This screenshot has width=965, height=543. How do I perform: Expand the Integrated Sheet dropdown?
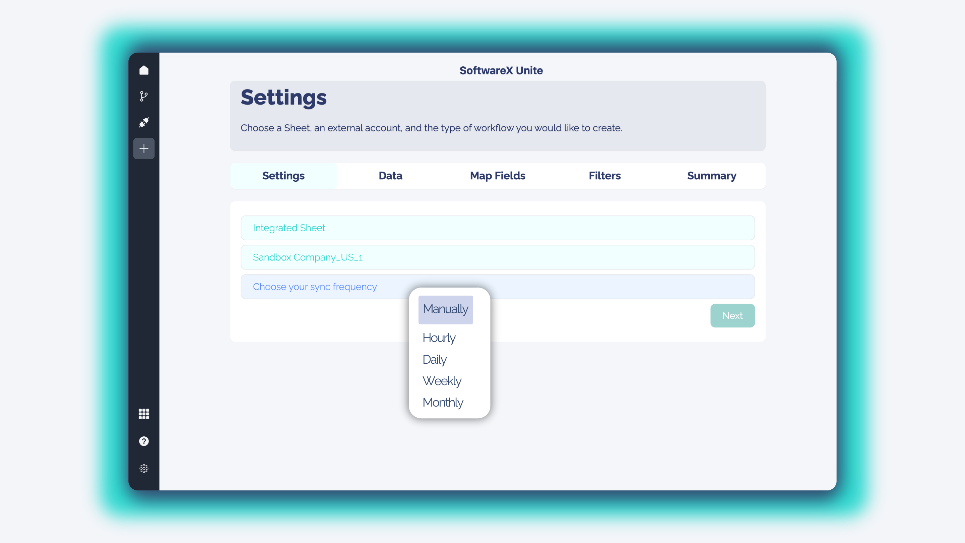[498, 228]
